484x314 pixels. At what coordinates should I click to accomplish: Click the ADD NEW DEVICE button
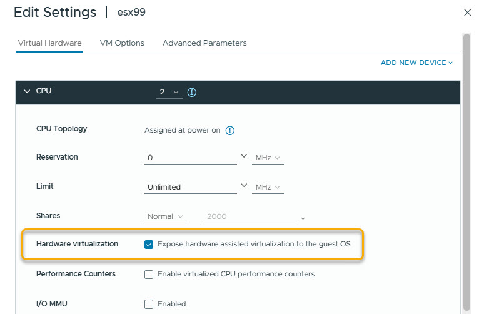[x=416, y=63]
